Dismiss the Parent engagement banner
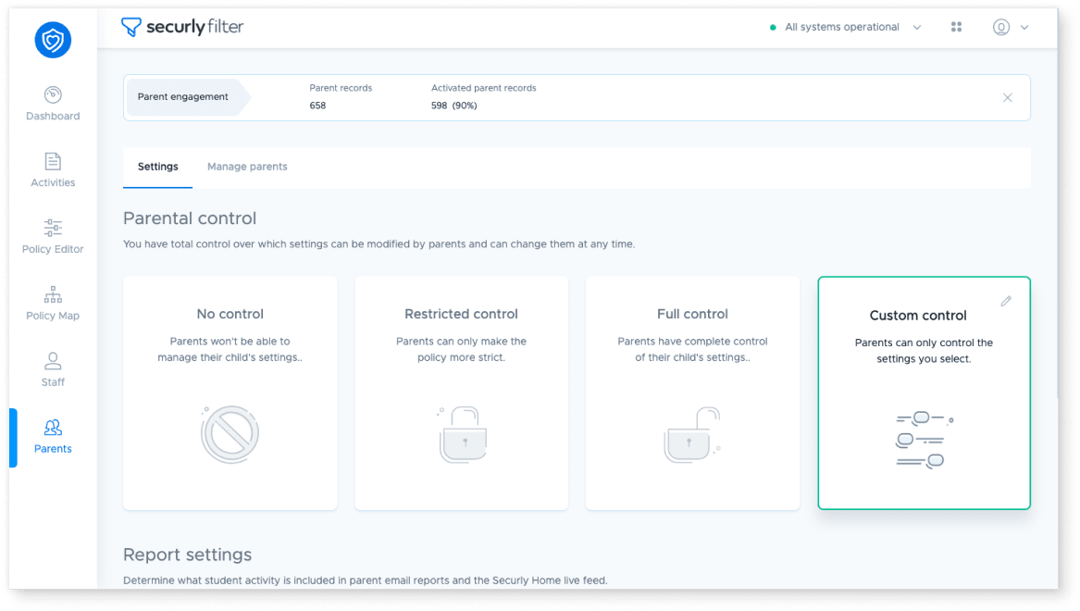 [x=1008, y=98]
